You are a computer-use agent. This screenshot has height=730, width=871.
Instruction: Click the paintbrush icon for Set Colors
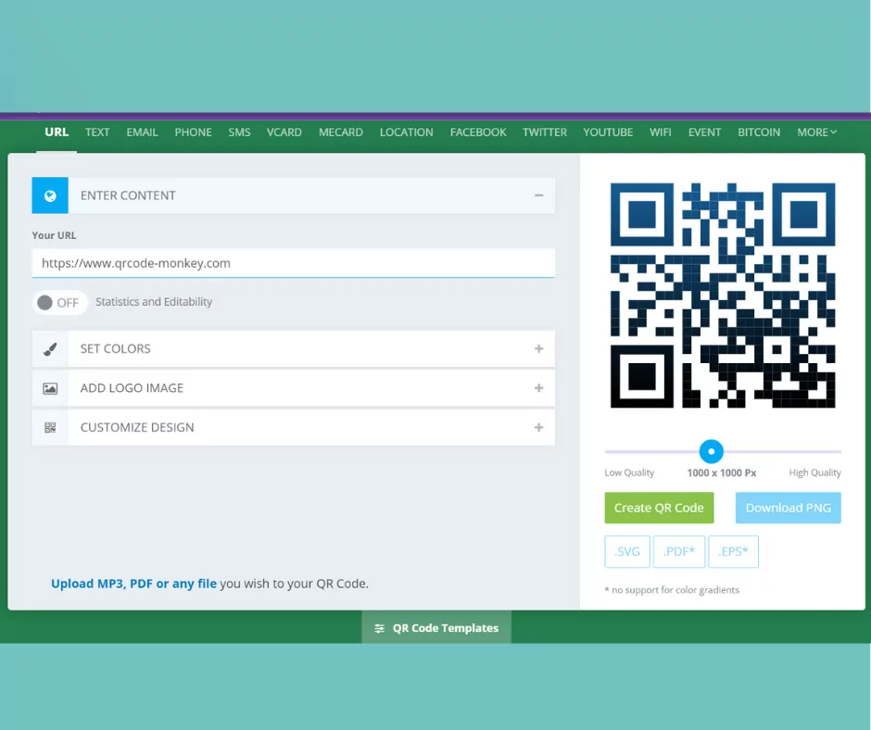(50, 349)
